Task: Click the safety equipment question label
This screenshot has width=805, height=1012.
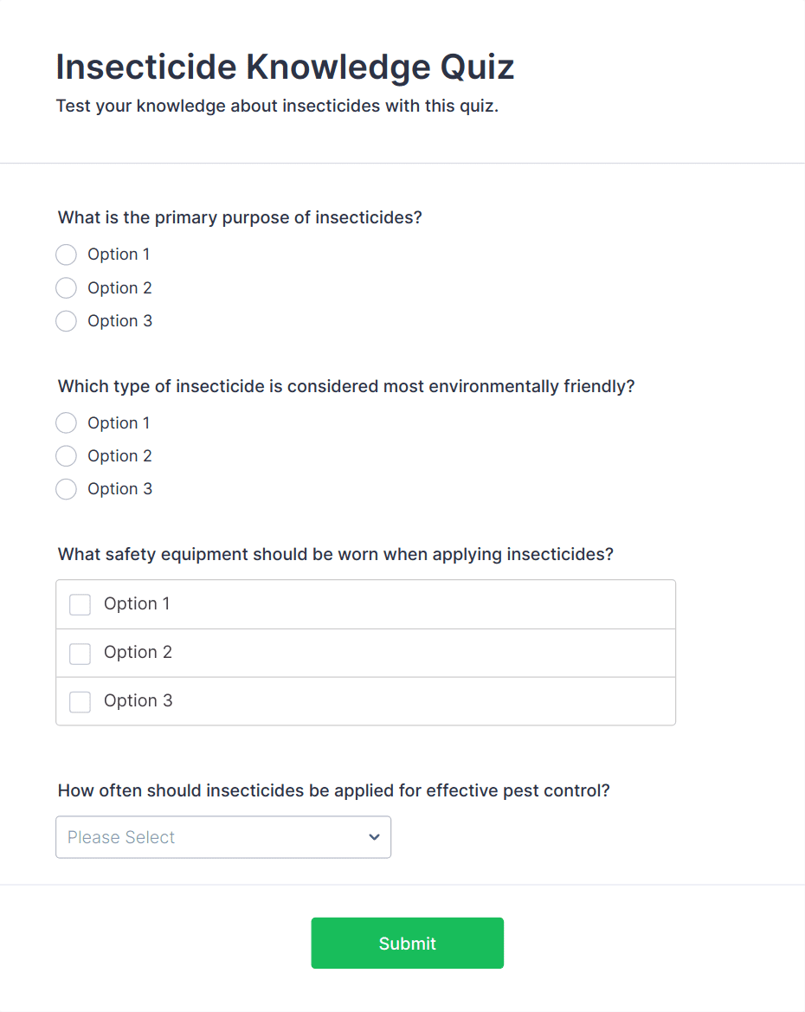Action: pyautogui.click(x=335, y=554)
